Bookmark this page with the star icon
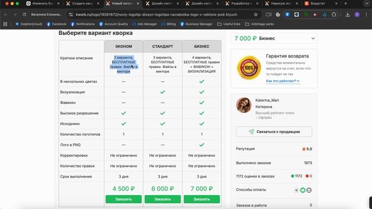This screenshot has width=372, height=209. [256, 15]
